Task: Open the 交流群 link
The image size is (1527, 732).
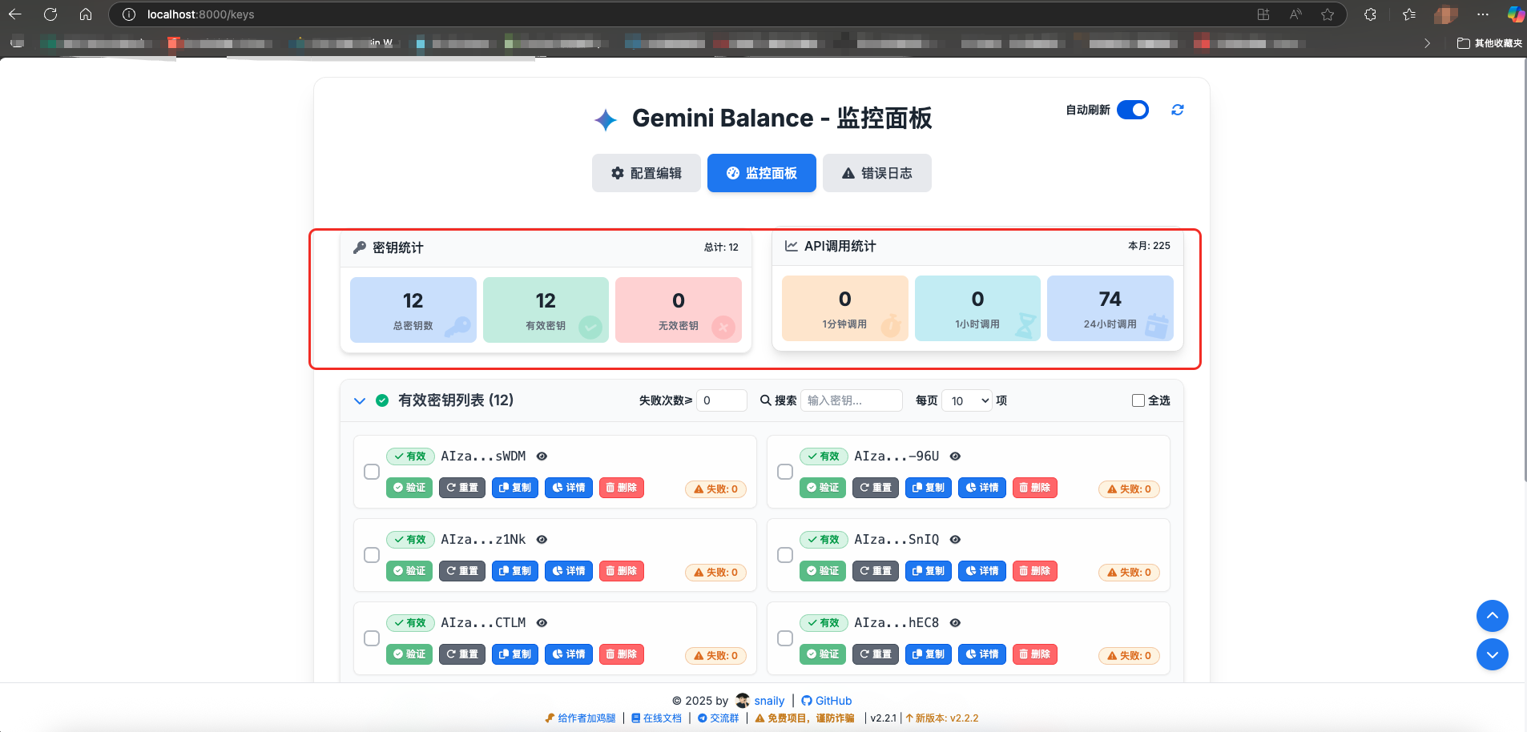Action: tap(718, 718)
